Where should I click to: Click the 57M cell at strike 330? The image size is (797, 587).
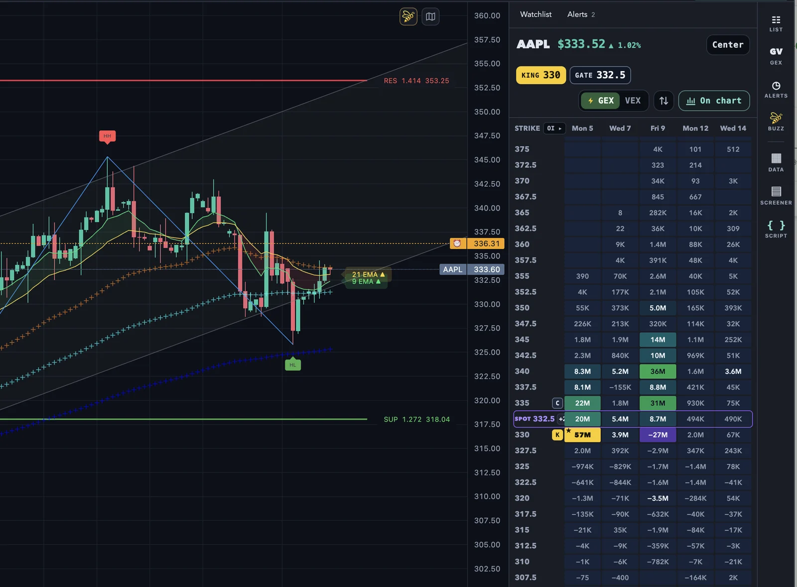582,435
